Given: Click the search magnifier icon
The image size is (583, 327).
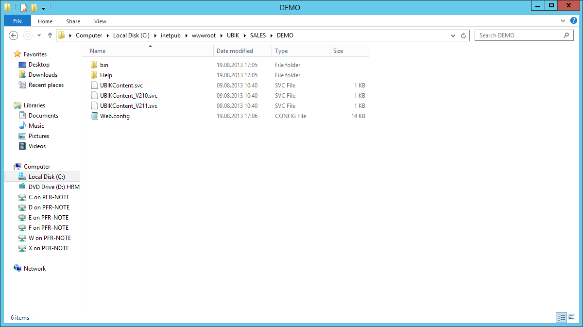Looking at the screenshot, I should point(566,35).
